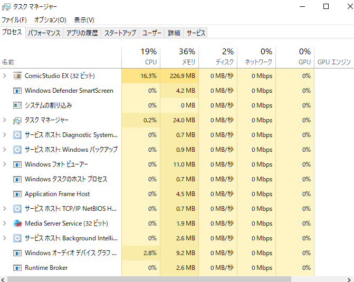Click the Application Frame Host icon
Viewport: 354px width, 282px height.
[x=17, y=194]
